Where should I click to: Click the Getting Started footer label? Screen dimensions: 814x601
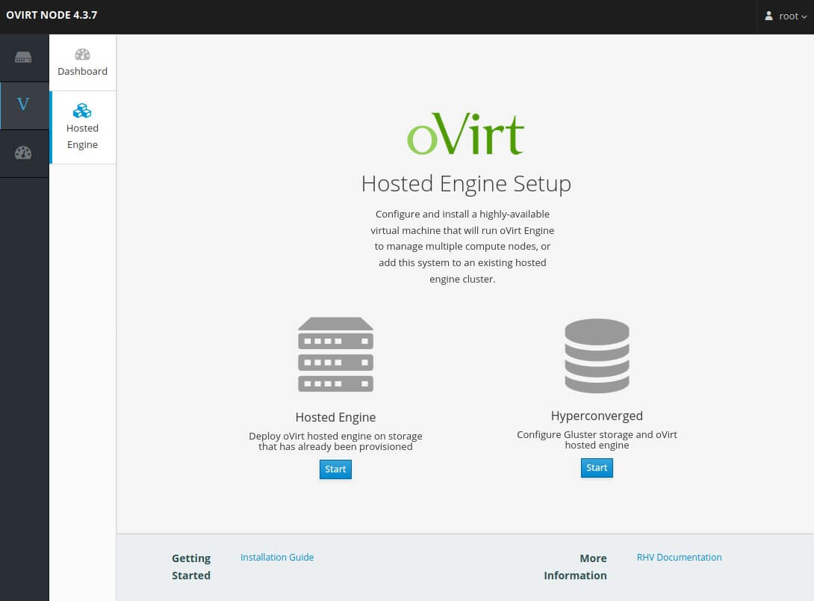191,567
